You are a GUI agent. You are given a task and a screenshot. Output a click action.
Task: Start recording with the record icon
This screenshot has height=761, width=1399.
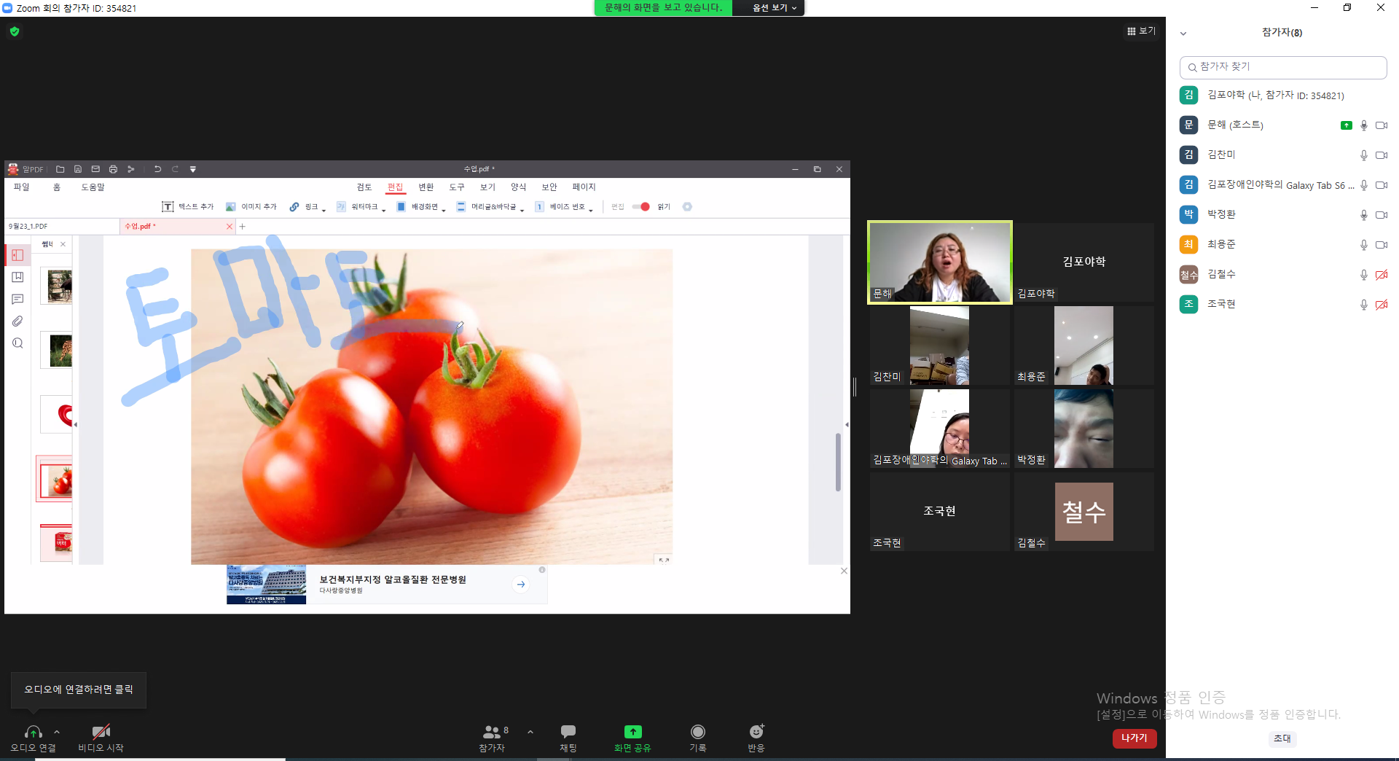click(698, 732)
